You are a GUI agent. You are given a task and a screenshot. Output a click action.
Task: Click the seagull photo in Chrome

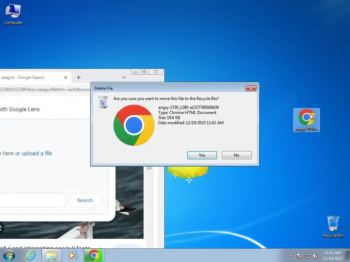point(130,202)
